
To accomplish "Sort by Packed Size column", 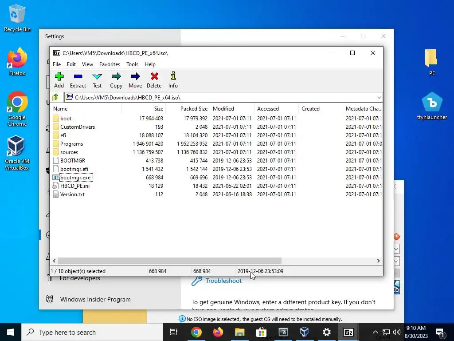I will pos(188,109).
